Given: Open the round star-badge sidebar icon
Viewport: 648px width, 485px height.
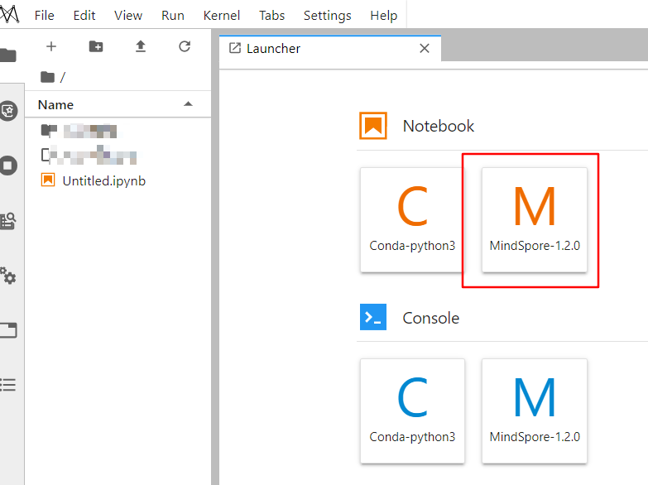Looking at the screenshot, I should pos(8,110).
